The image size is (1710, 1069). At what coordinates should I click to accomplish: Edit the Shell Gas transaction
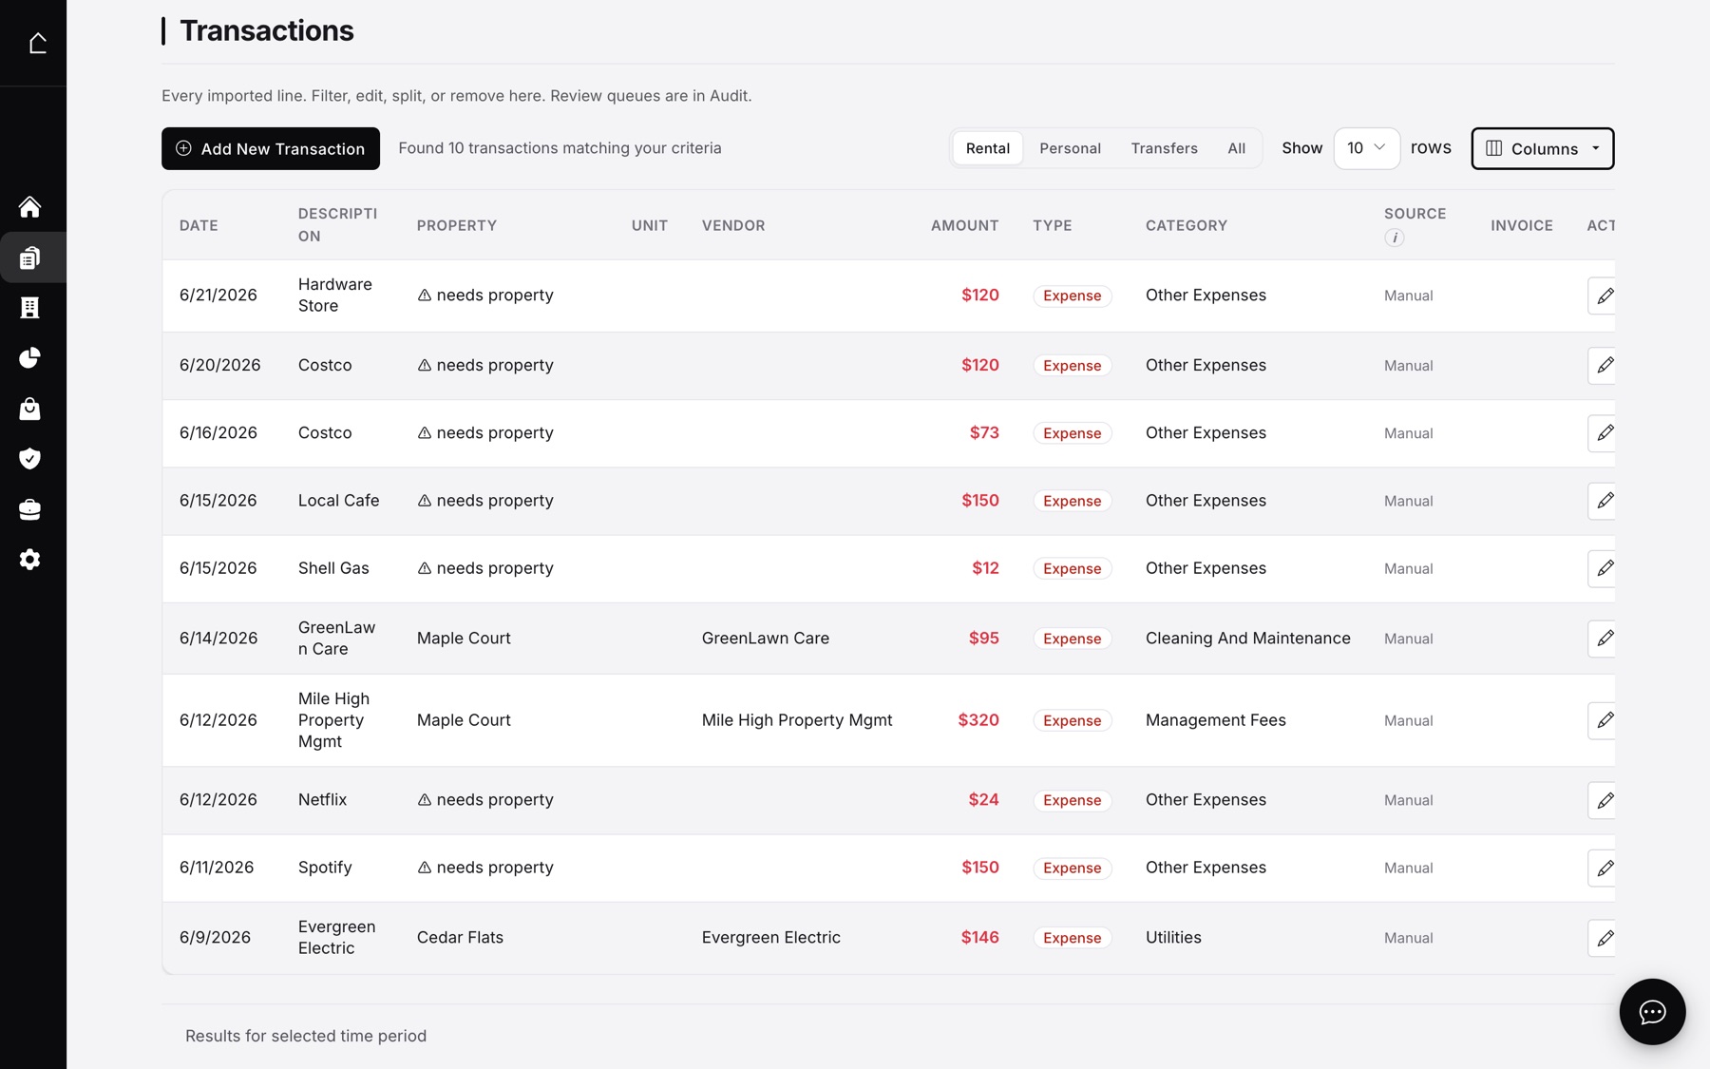[1604, 568]
